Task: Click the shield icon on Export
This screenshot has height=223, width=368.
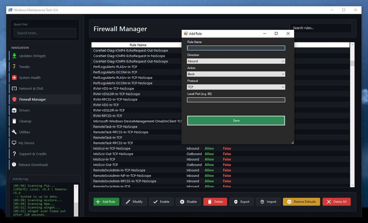Action: click(236, 201)
